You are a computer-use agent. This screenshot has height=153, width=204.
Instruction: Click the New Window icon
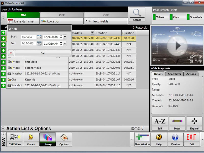143,137
